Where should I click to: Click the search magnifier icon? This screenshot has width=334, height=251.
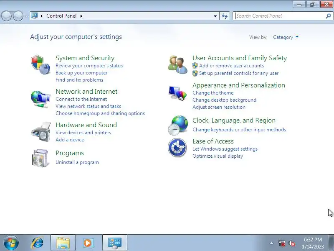[328, 16]
